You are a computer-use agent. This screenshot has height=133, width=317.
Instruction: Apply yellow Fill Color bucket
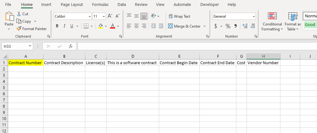100,26
